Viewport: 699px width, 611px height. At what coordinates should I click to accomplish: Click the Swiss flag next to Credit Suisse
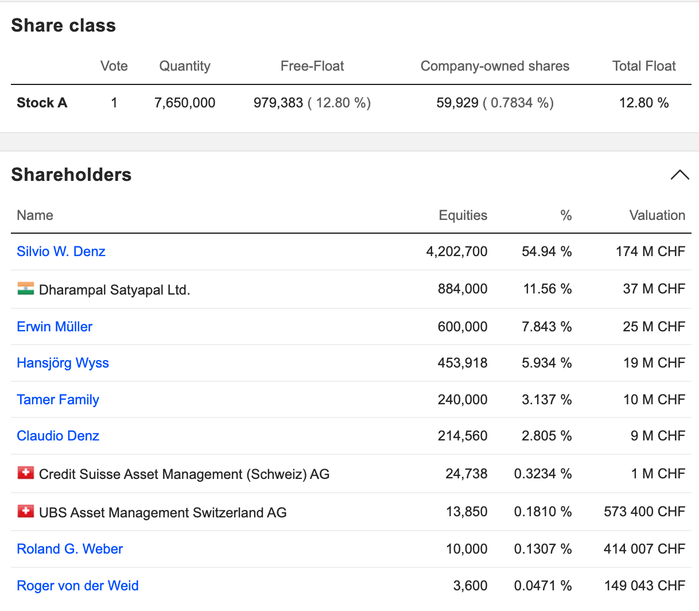pyautogui.click(x=26, y=473)
